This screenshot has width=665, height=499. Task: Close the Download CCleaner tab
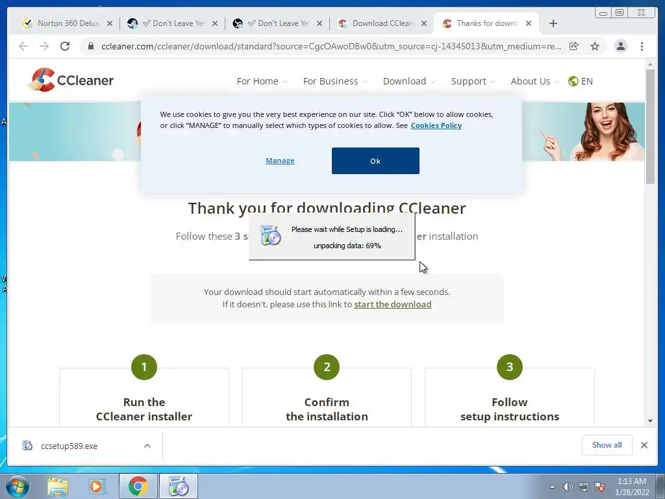pos(423,23)
